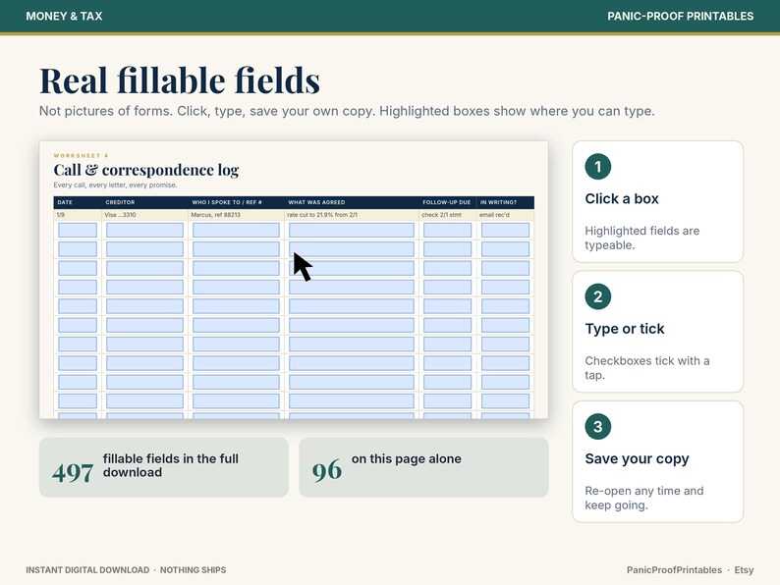Click PanicProofPrintables in the footer
The width and height of the screenshot is (780, 585).
pos(674,570)
